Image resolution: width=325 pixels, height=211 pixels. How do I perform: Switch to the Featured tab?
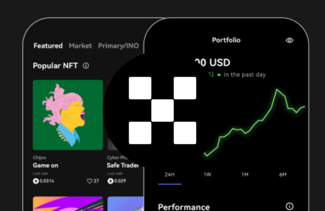tap(48, 46)
